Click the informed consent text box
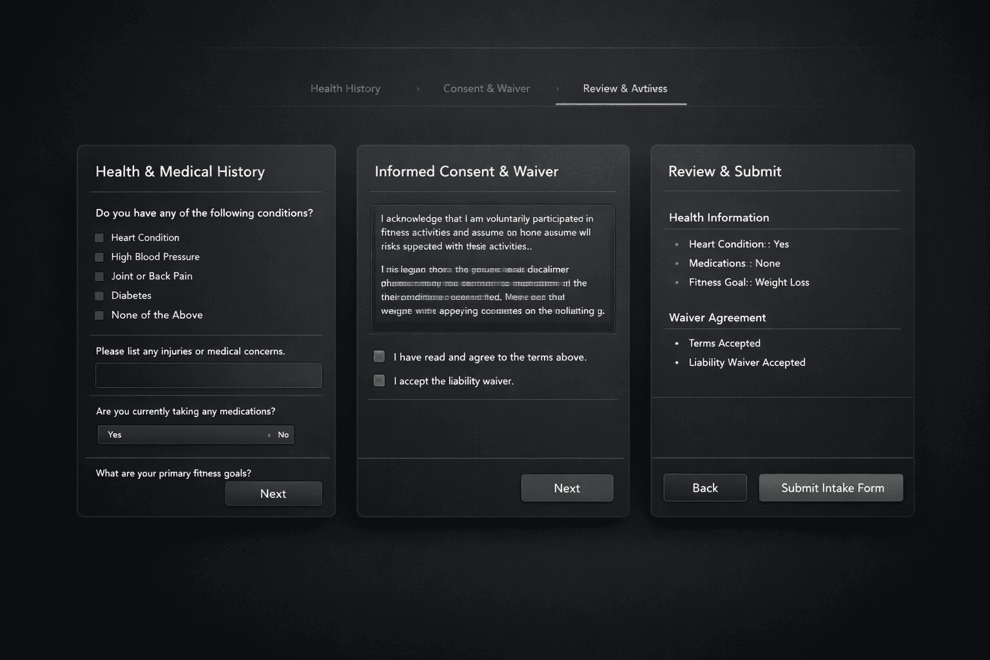 pyautogui.click(x=493, y=267)
